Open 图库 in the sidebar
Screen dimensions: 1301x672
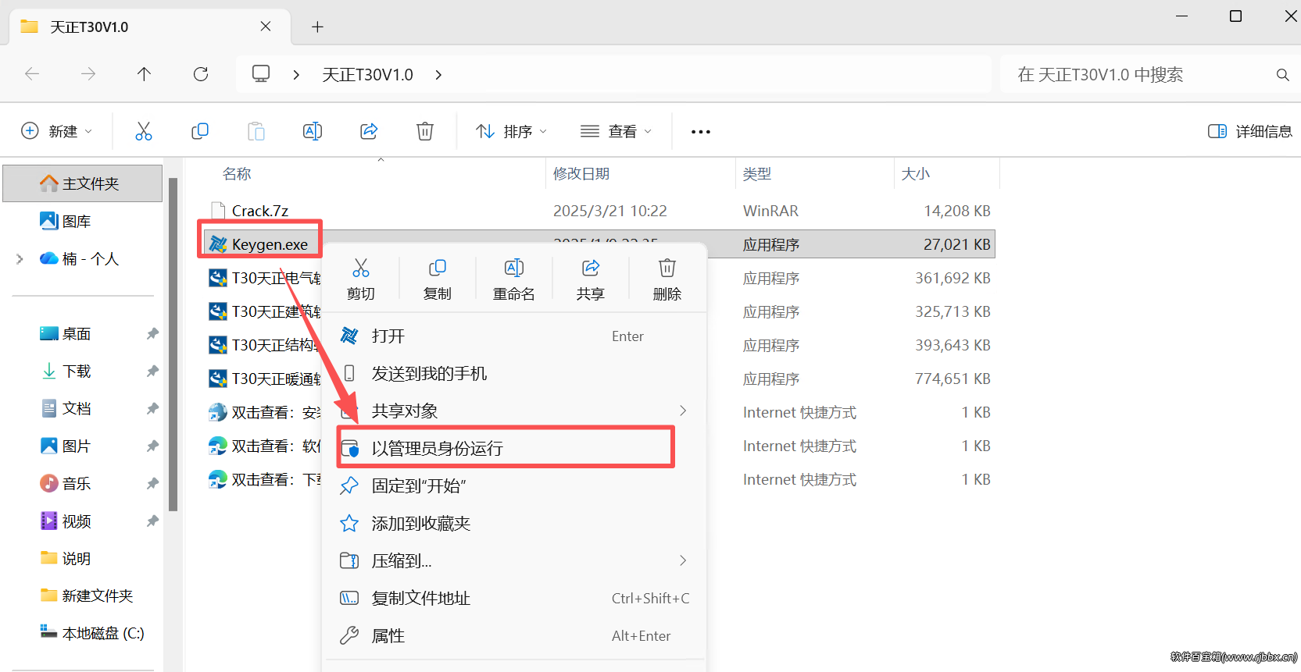[x=66, y=222]
